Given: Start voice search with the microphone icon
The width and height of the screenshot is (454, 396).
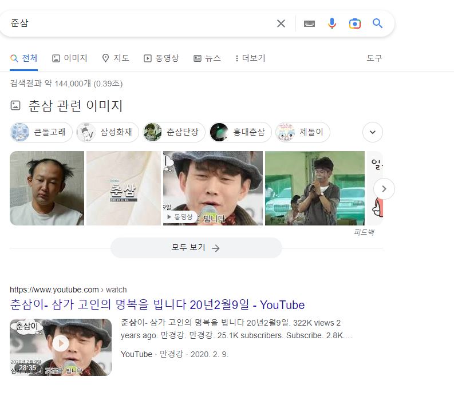Looking at the screenshot, I should pos(332,23).
